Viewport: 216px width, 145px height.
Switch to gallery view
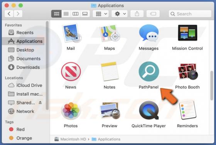click(85, 14)
